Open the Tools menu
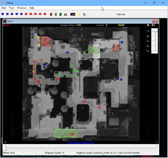 tap(11, 8)
